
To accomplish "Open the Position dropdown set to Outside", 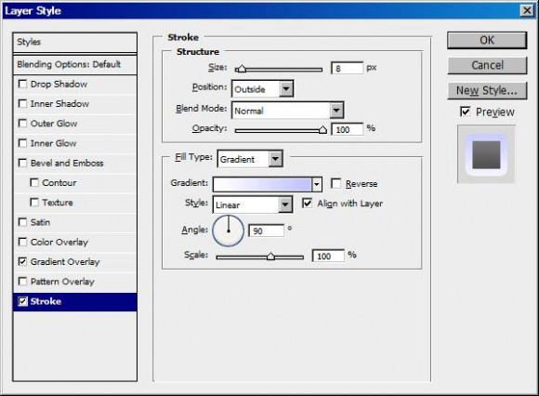I will [x=263, y=89].
